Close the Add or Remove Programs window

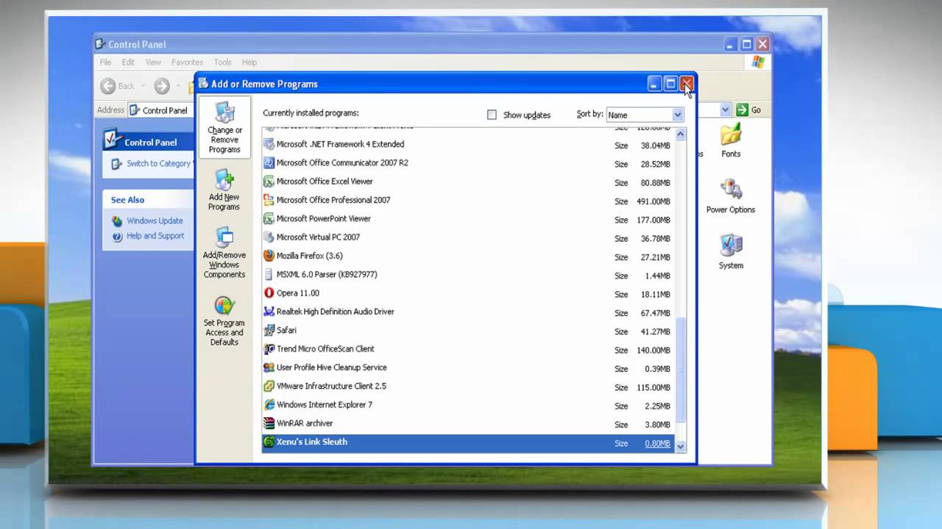686,84
